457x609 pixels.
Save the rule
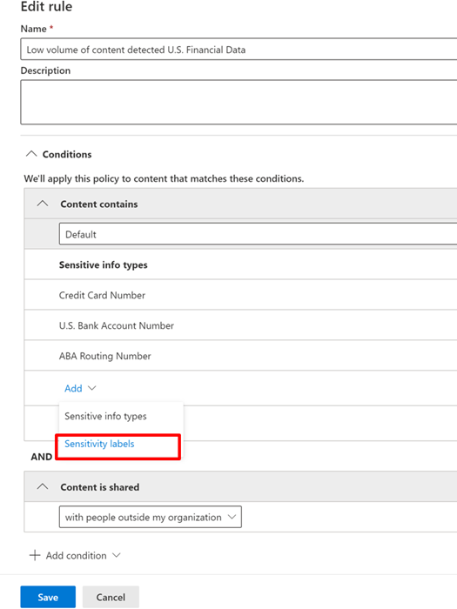tap(48, 597)
